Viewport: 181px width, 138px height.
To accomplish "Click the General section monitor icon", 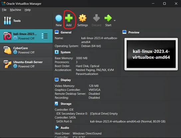I will point(57,32).
